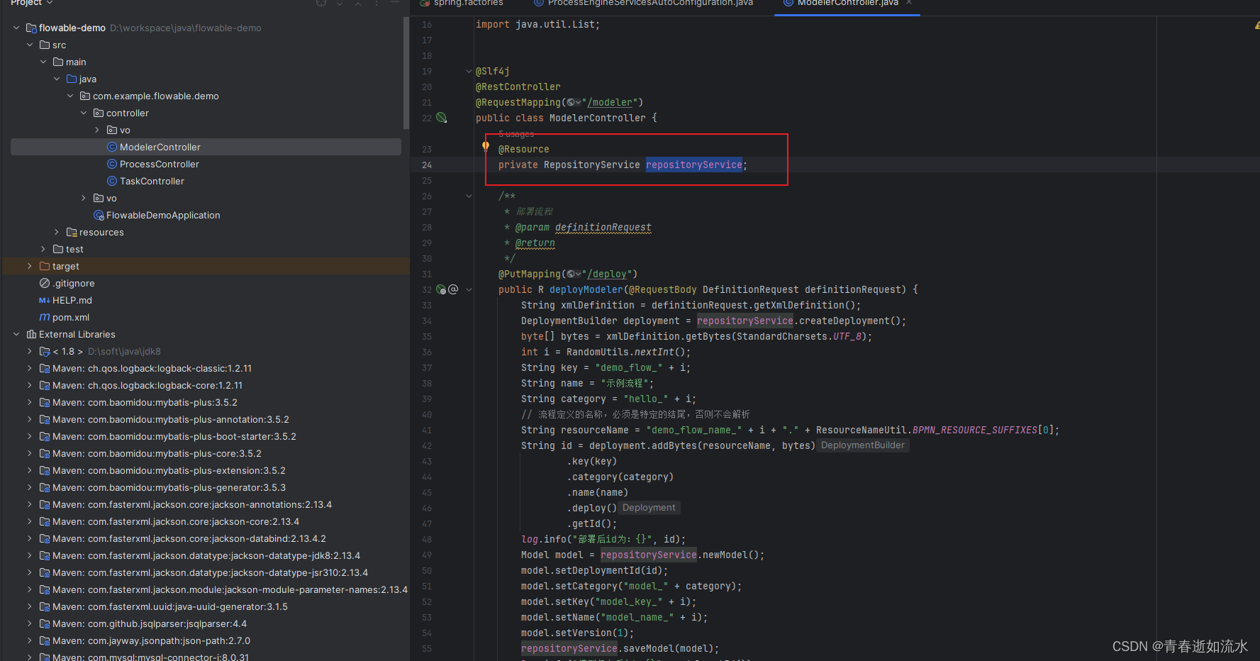Click the resources folder icon
Screen dimensions: 1260x661
point(72,232)
